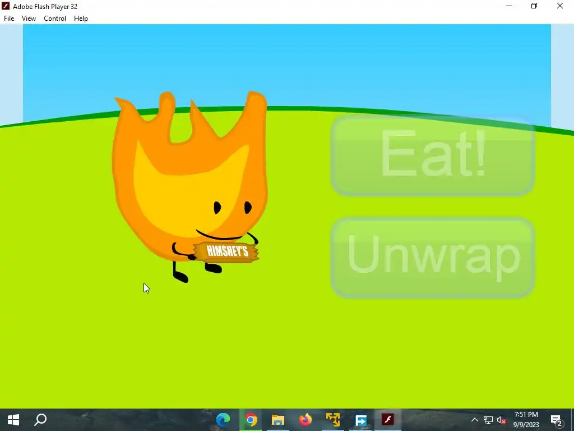The height and width of the screenshot is (431, 574).
Task: Open the Windows Start menu
Action: click(x=13, y=420)
